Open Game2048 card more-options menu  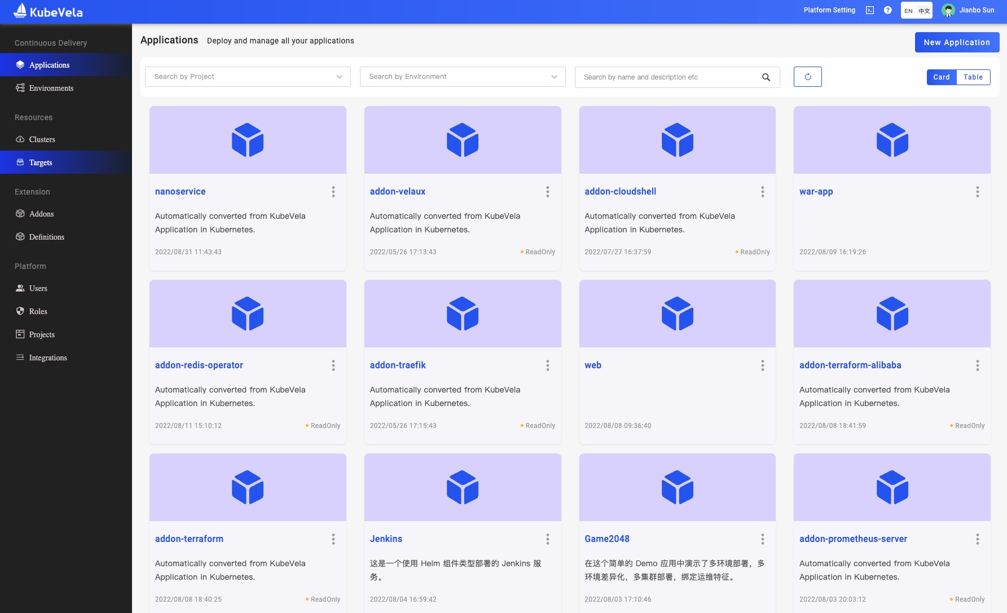pos(763,539)
